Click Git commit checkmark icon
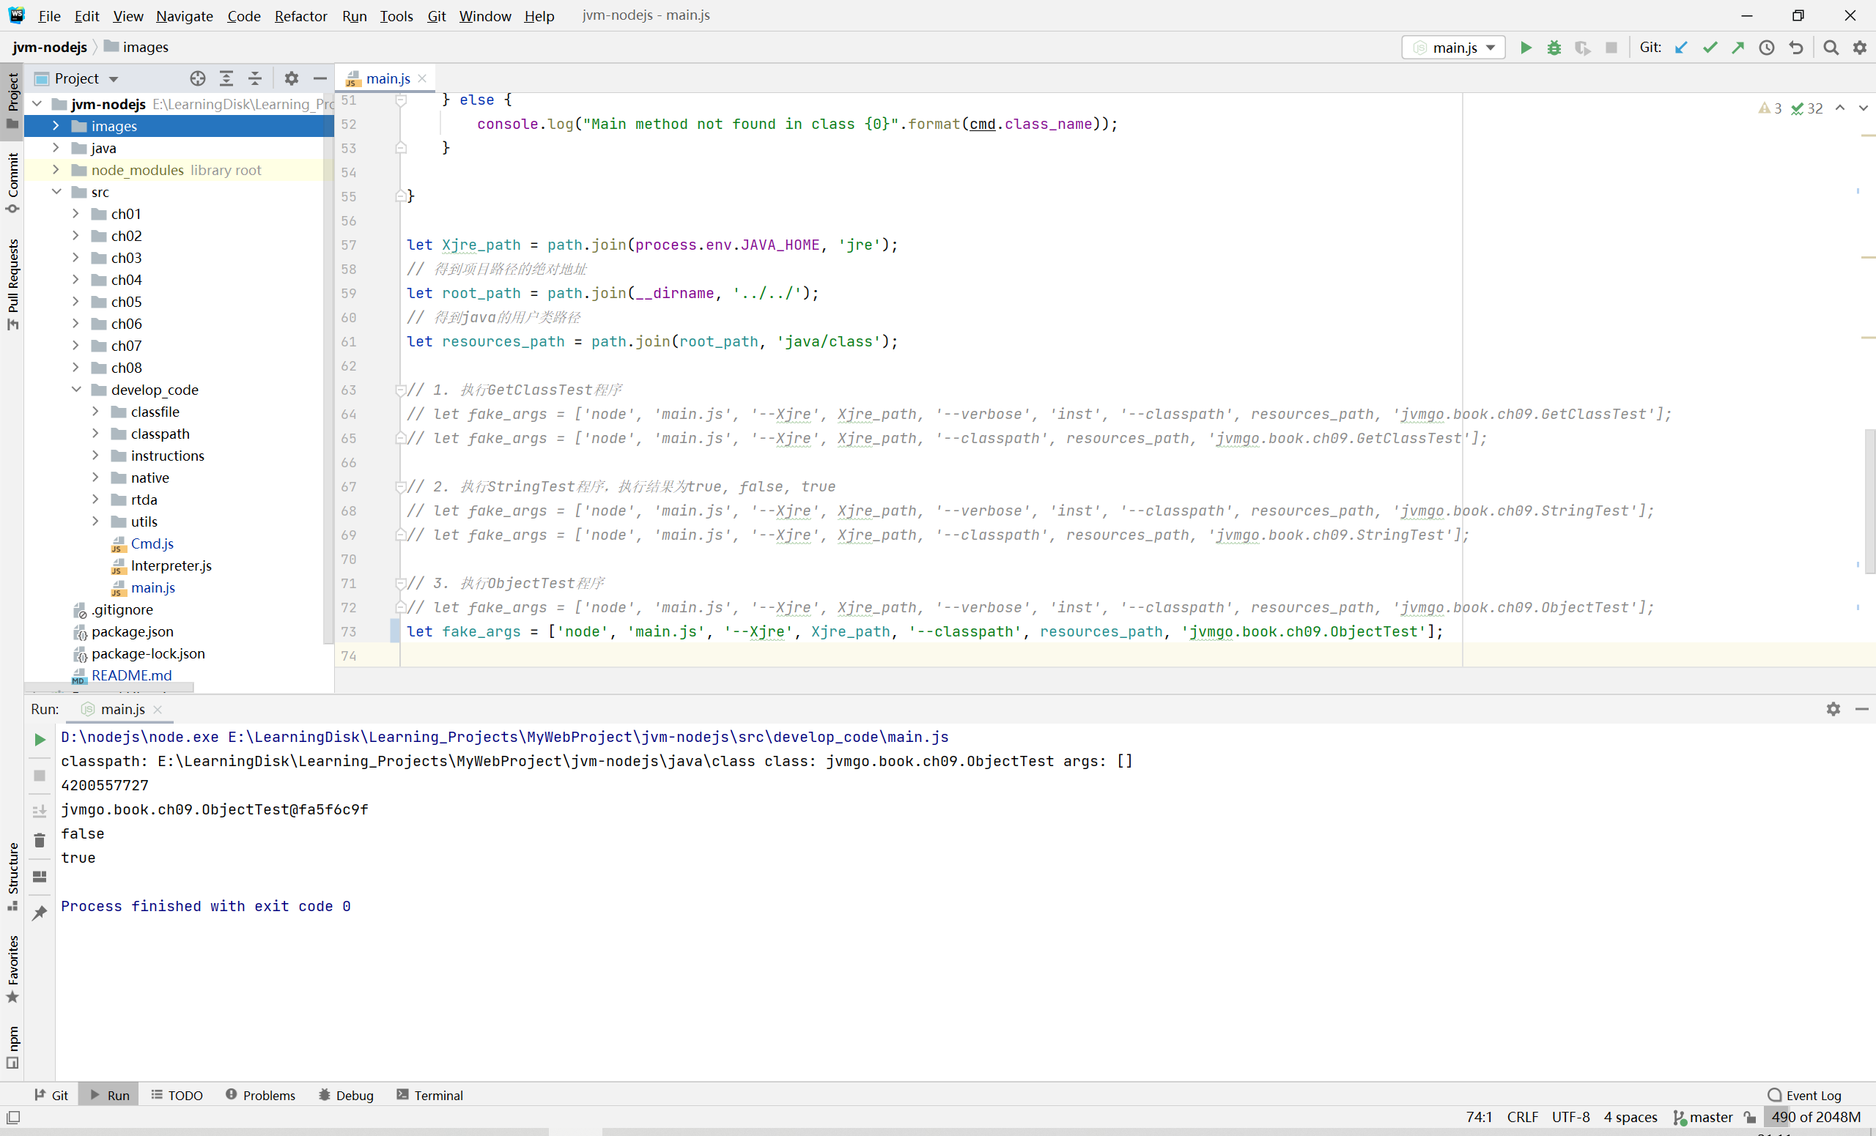The height and width of the screenshot is (1136, 1876). coord(1710,47)
